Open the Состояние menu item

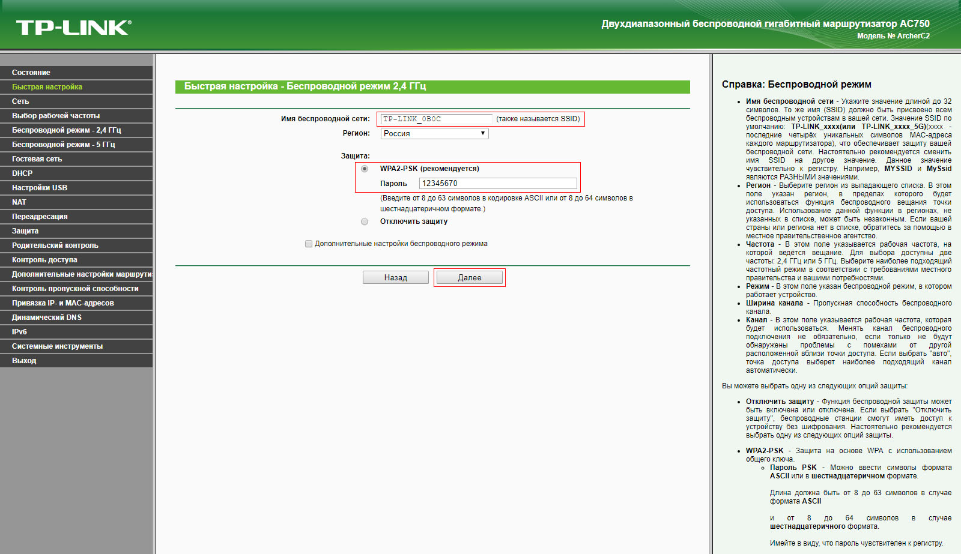tap(76, 73)
